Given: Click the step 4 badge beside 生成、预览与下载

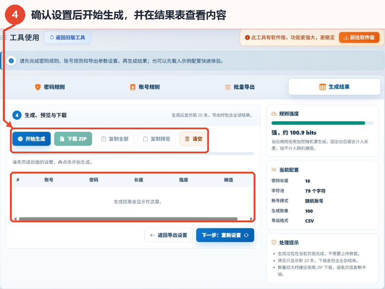Looking at the screenshot, I should (17, 115).
